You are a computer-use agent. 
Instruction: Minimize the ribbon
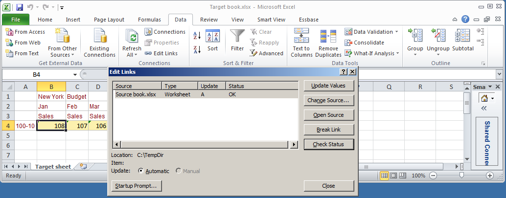point(454,20)
